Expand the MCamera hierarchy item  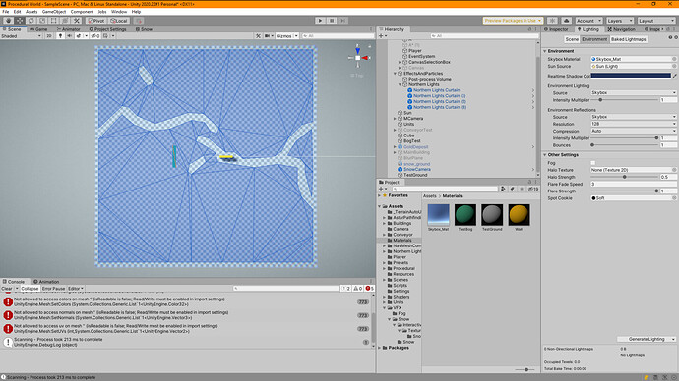395,119
